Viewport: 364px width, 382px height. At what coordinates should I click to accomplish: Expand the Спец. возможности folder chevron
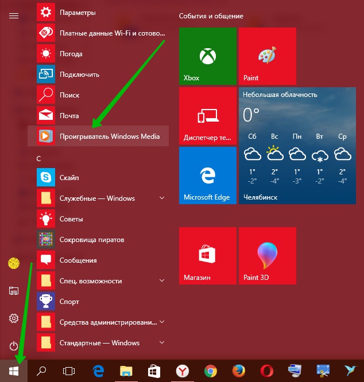click(162, 280)
